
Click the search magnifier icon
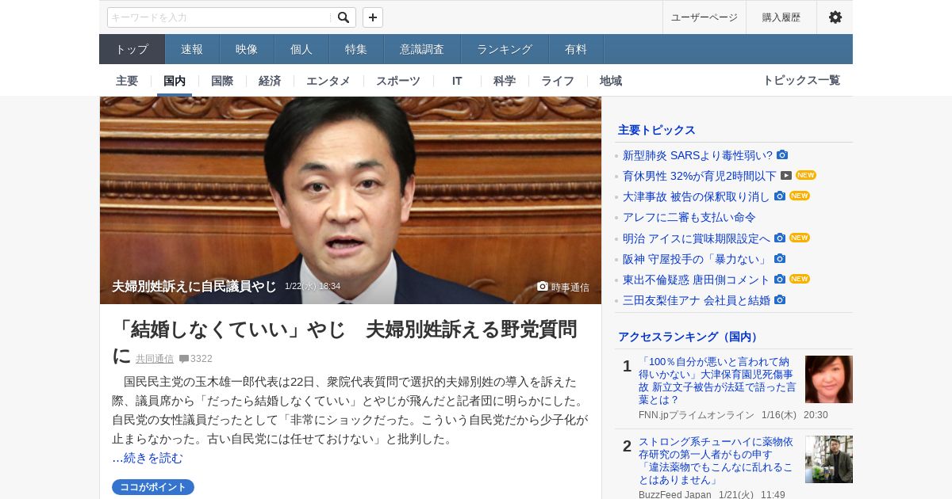[x=344, y=17]
